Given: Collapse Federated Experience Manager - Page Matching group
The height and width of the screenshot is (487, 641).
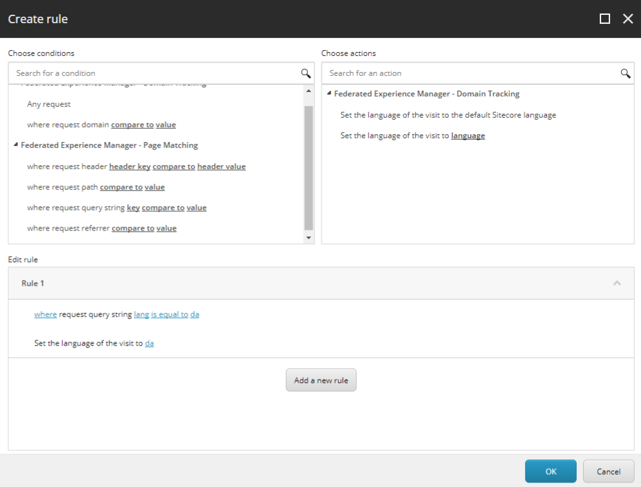Looking at the screenshot, I should point(16,145).
